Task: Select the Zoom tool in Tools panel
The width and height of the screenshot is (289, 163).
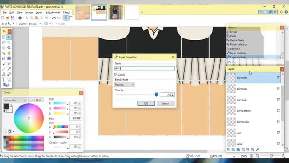Action: click(x=9, y=48)
